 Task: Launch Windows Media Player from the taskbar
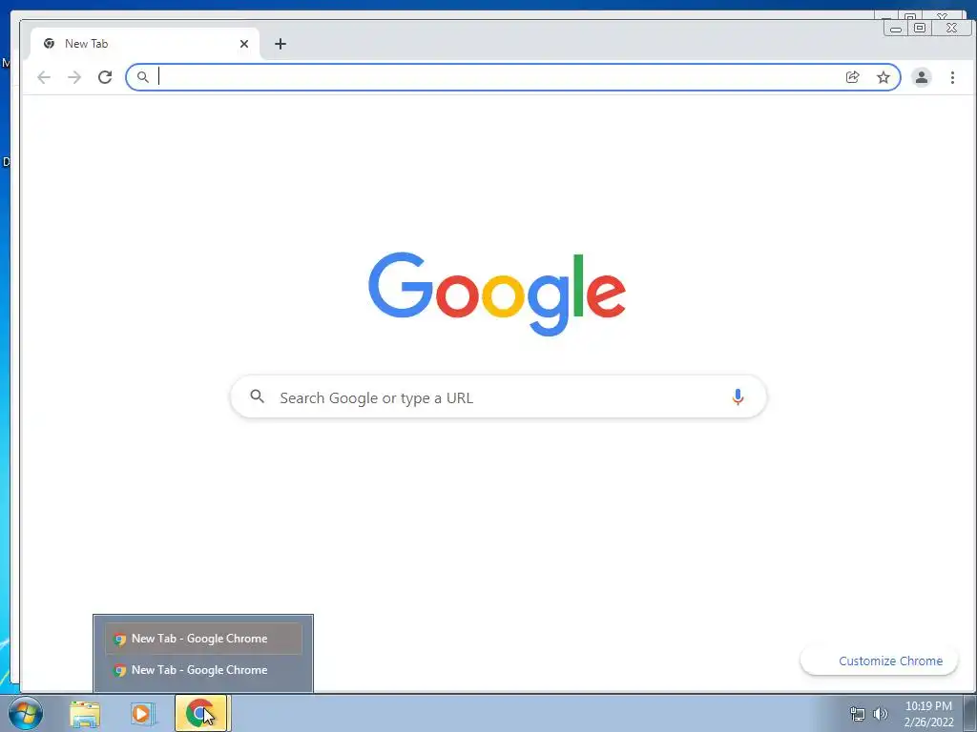coord(143,714)
